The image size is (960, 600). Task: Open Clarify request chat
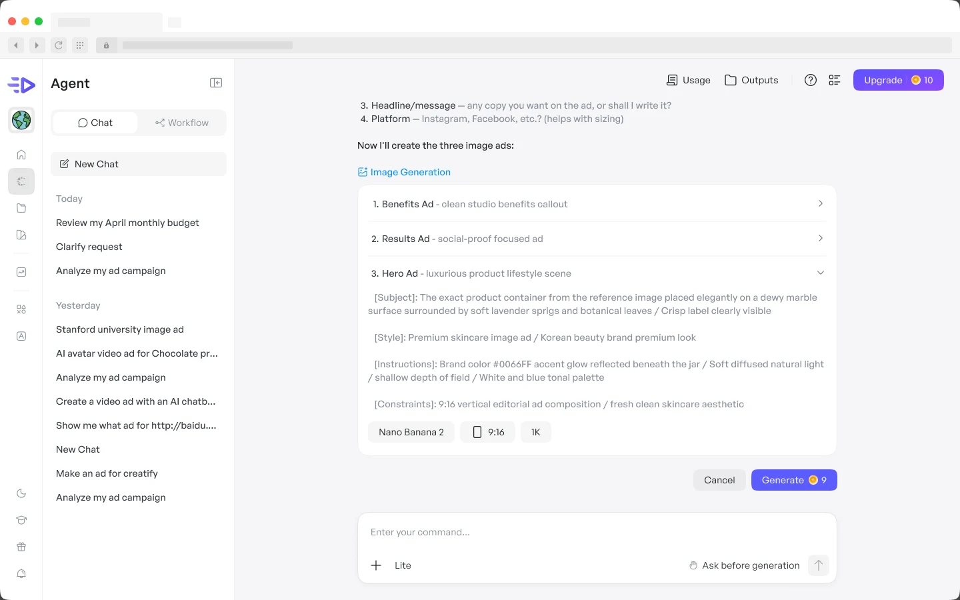pos(89,247)
